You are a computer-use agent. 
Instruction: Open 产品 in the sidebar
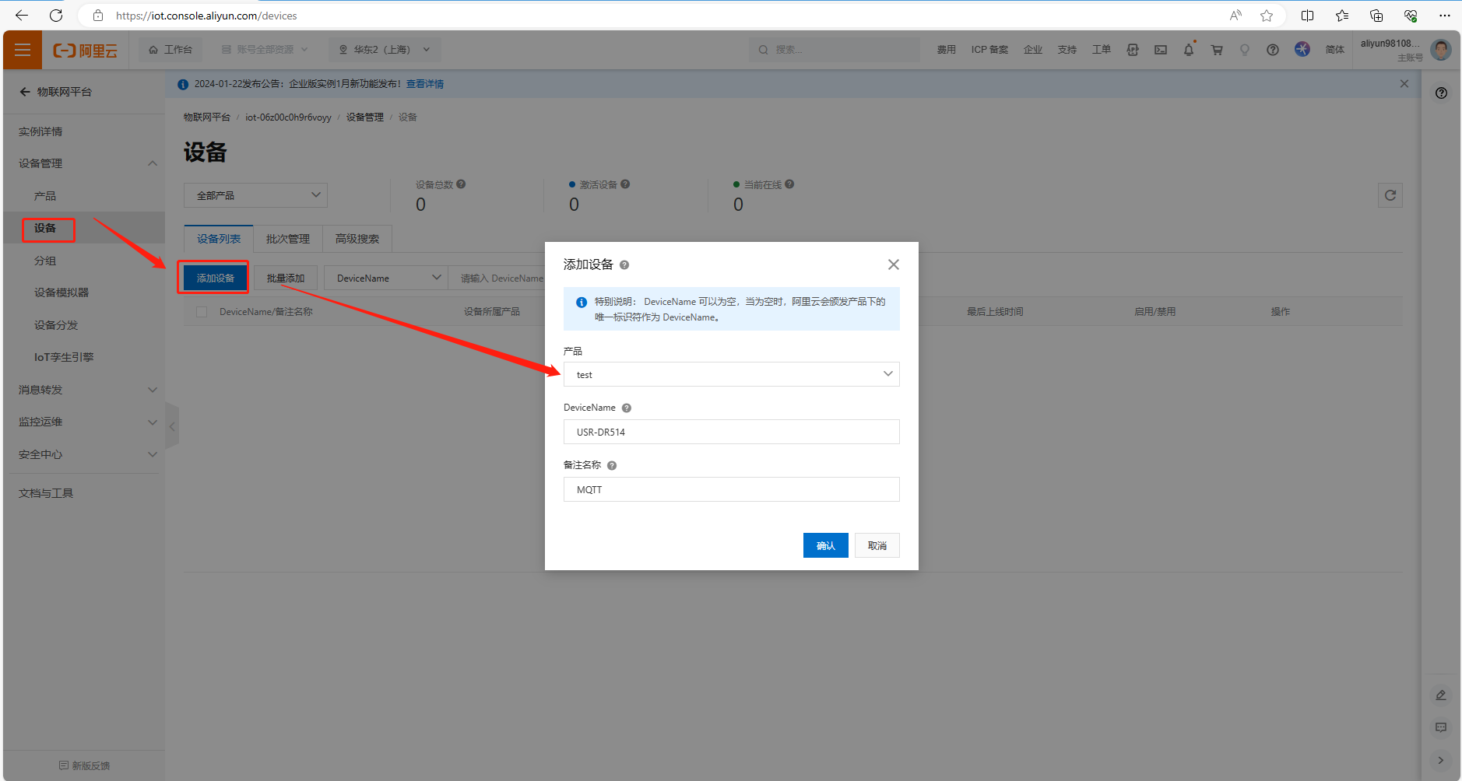coord(45,196)
